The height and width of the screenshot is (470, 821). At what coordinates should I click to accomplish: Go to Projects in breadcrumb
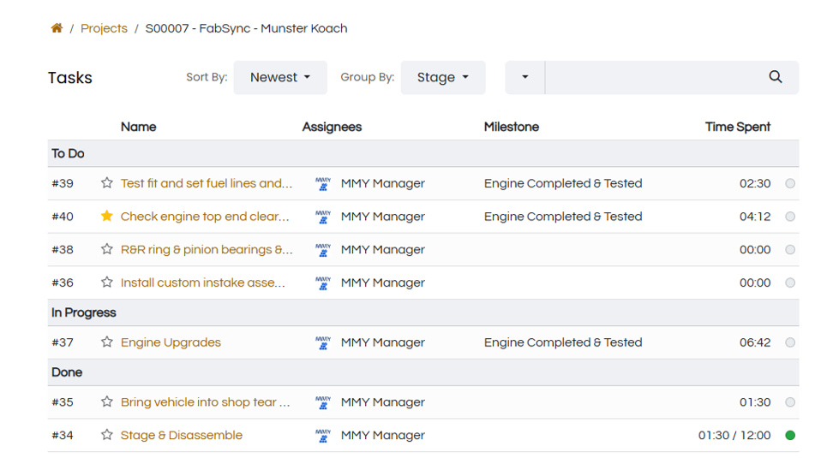(104, 28)
